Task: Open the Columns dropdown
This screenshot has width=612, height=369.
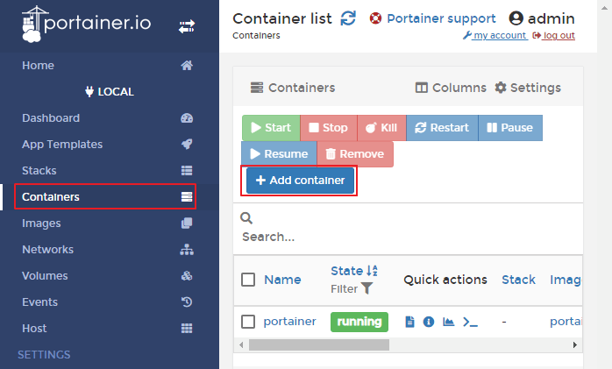Action: point(451,88)
